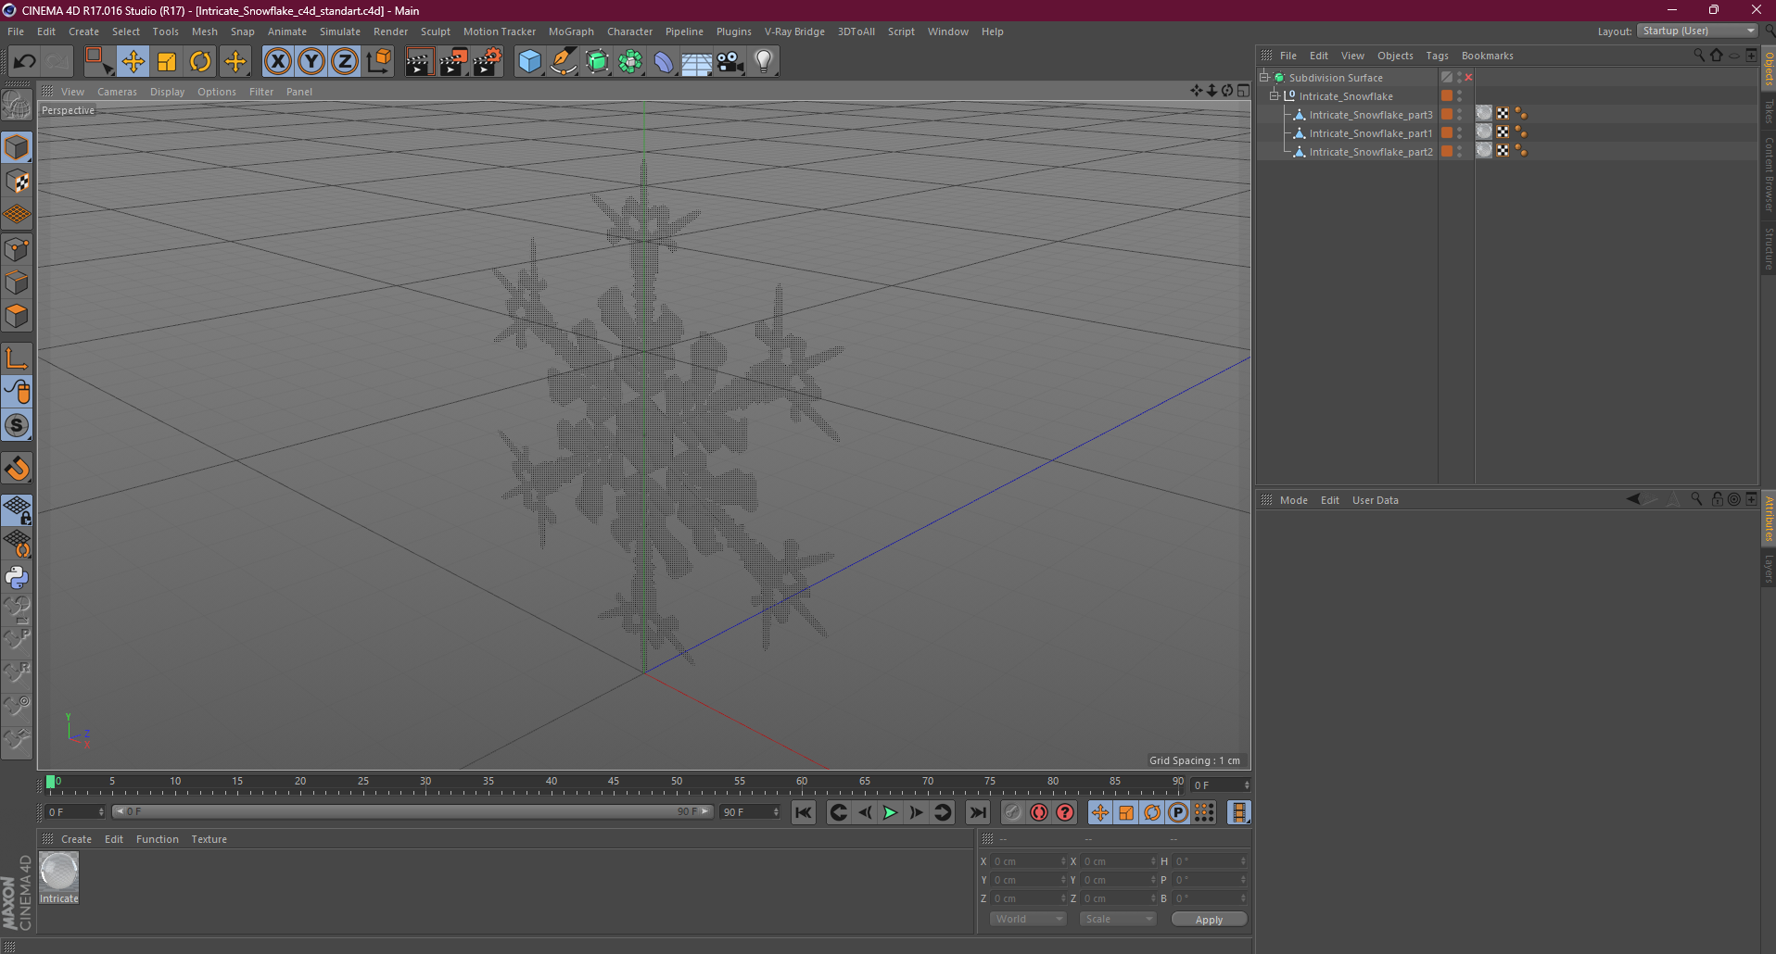Render to Picture Viewer
This screenshot has width=1776, height=954.
[453, 62]
